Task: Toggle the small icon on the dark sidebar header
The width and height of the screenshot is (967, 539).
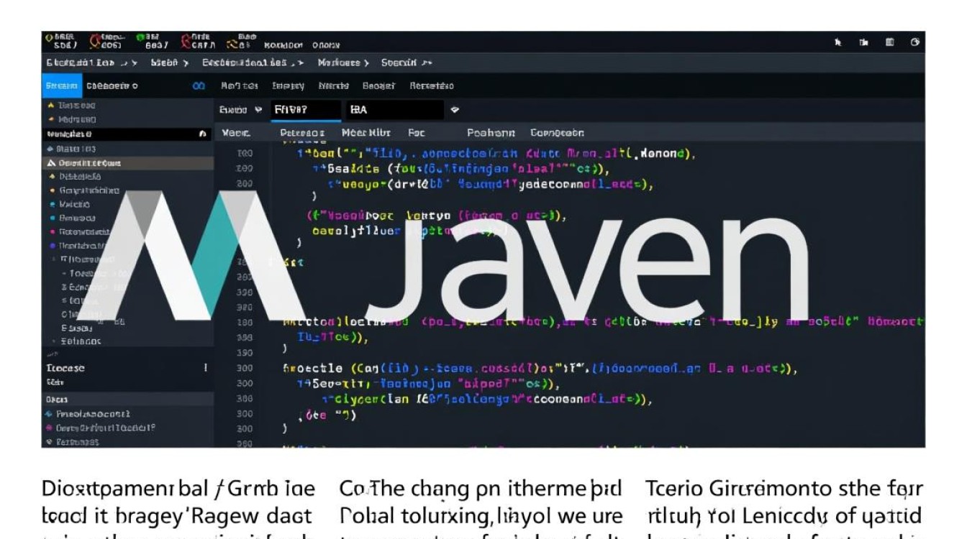Action: [x=202, y=134]
